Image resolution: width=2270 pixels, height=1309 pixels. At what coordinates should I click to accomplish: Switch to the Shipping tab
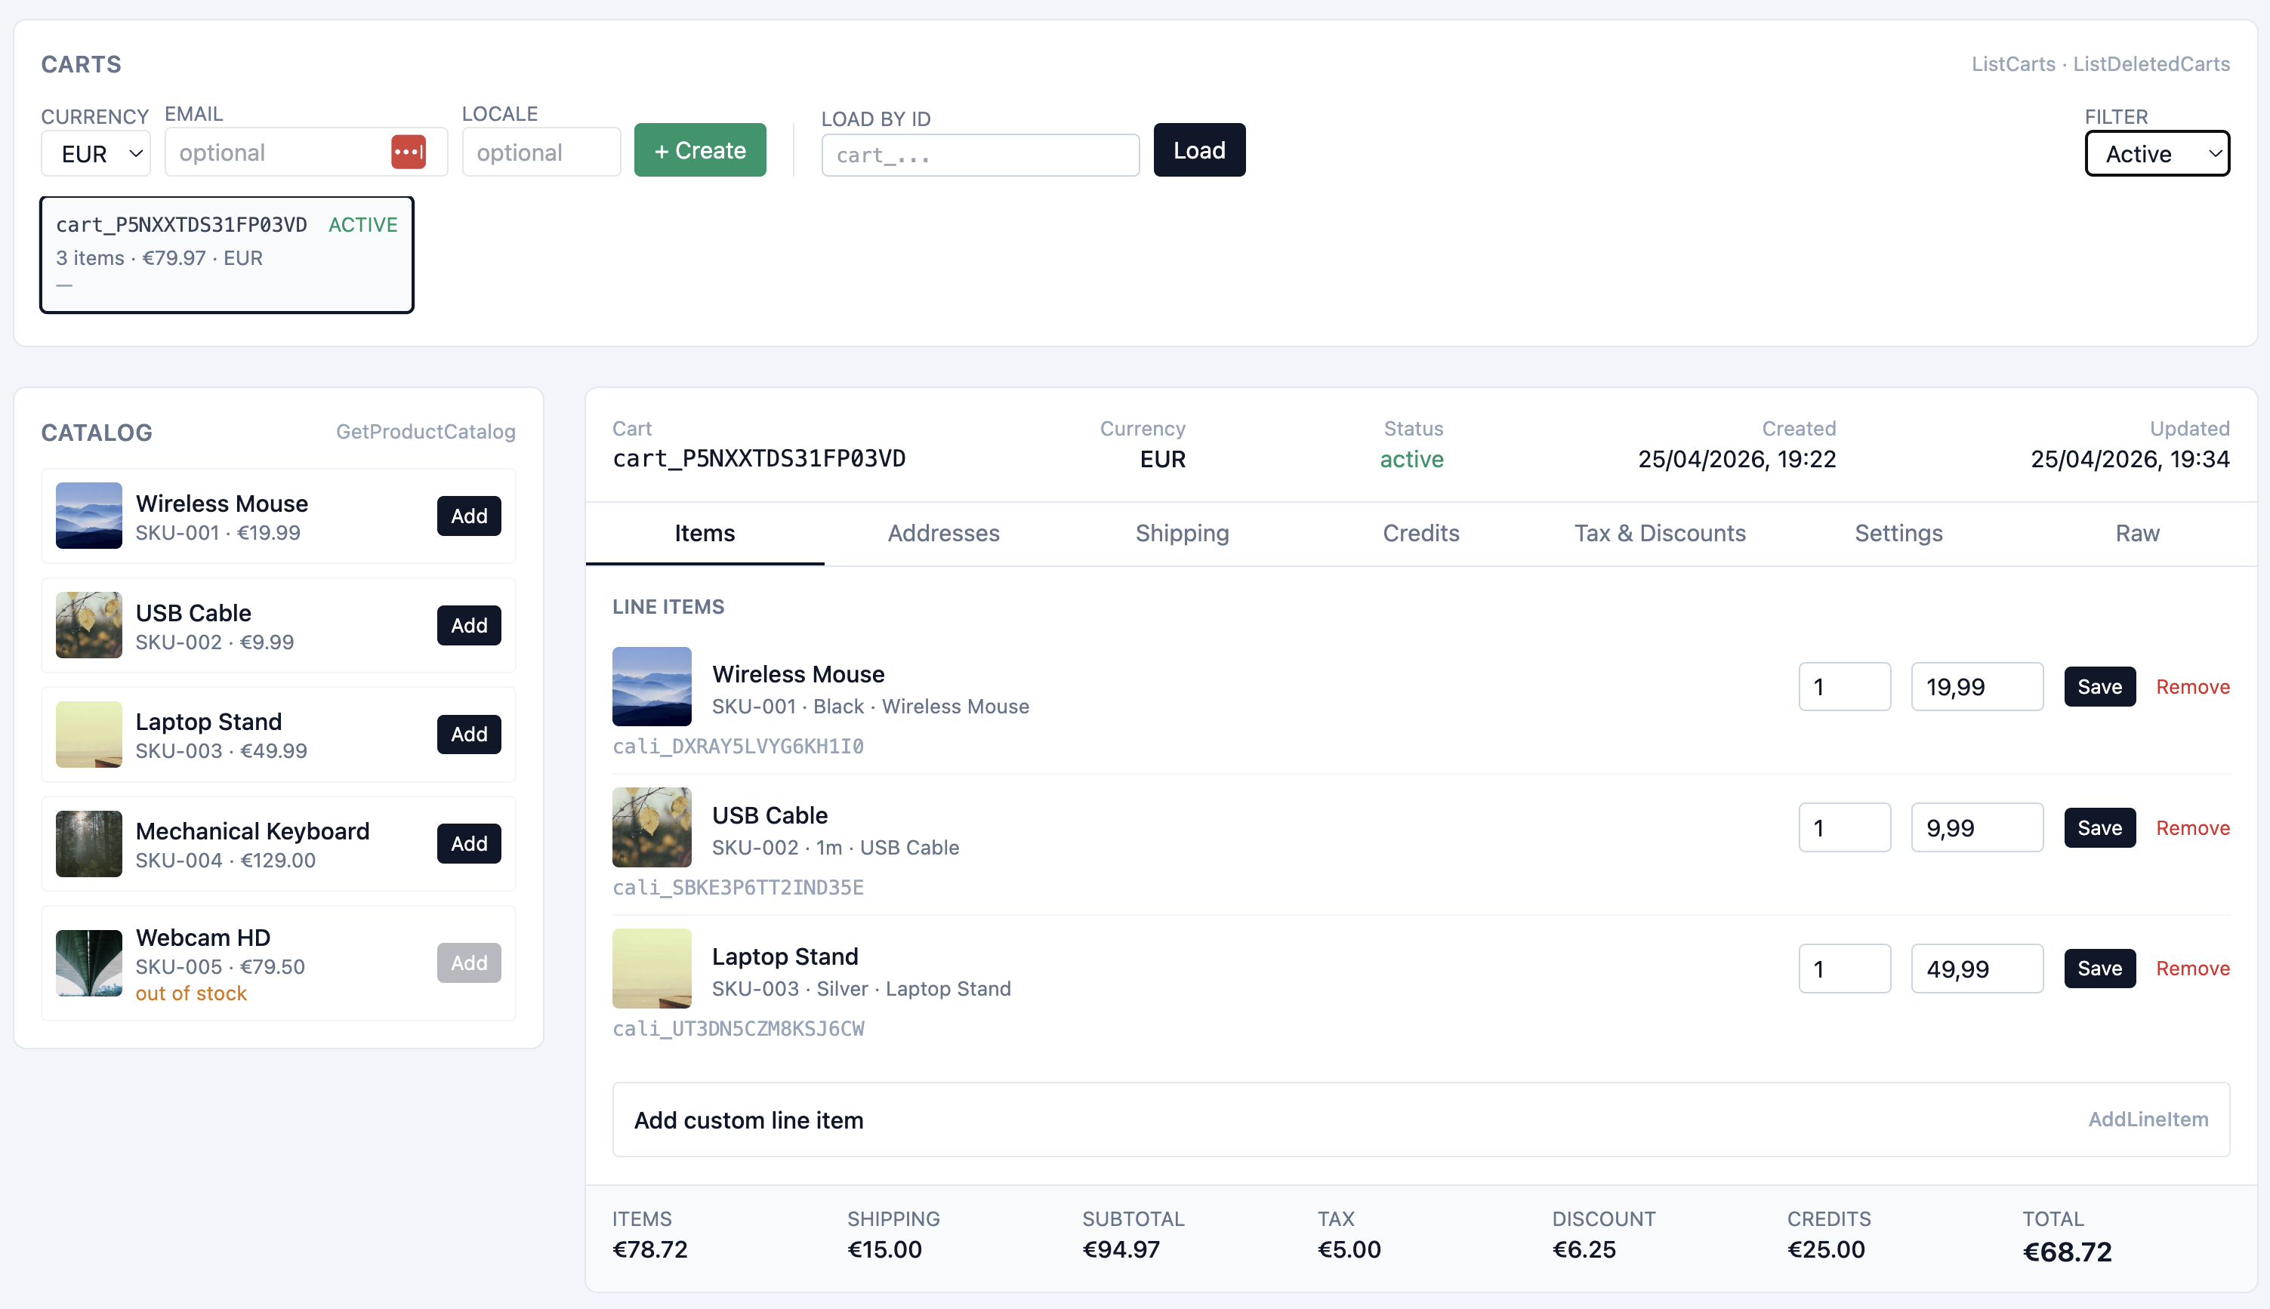(x=1181, y=533)
